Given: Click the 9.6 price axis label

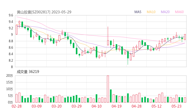Looking at the screenshot, I should (11, 15).
